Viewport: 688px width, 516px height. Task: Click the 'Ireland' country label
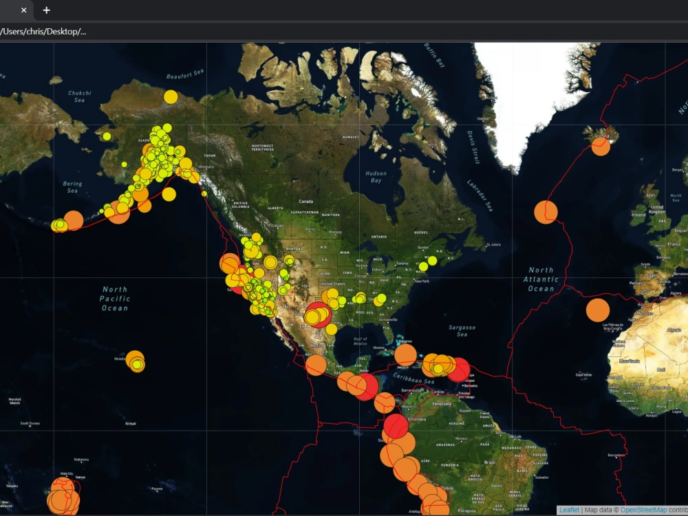pyautogui.click(x=638, y=215)
